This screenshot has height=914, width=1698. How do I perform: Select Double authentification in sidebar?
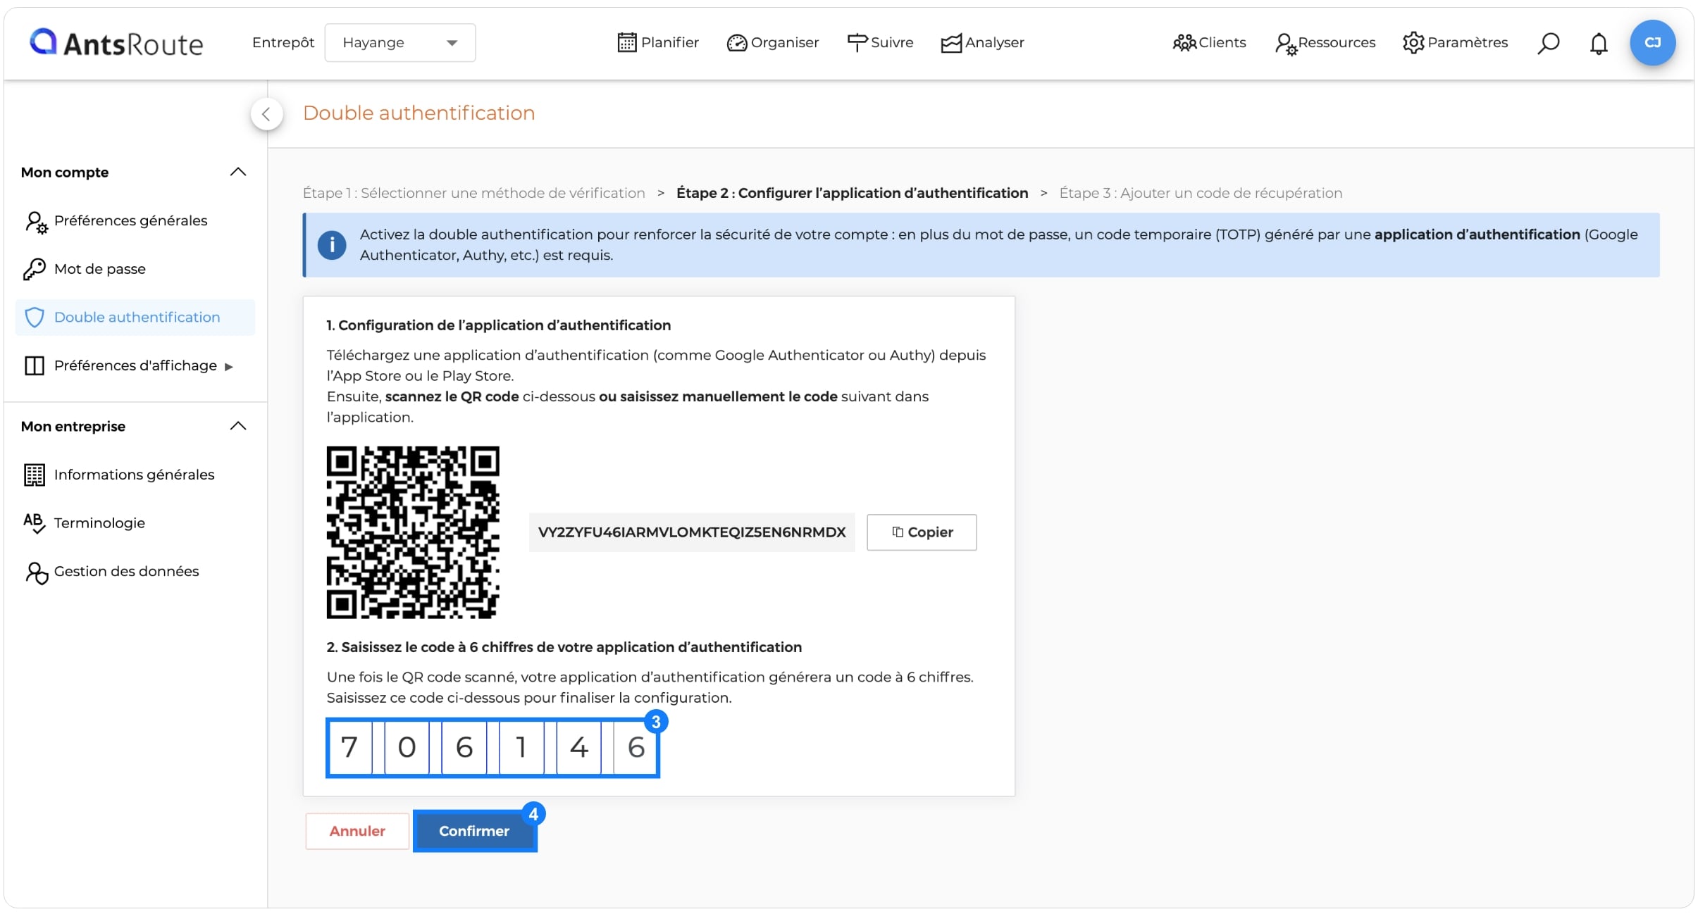pos(135,317)
